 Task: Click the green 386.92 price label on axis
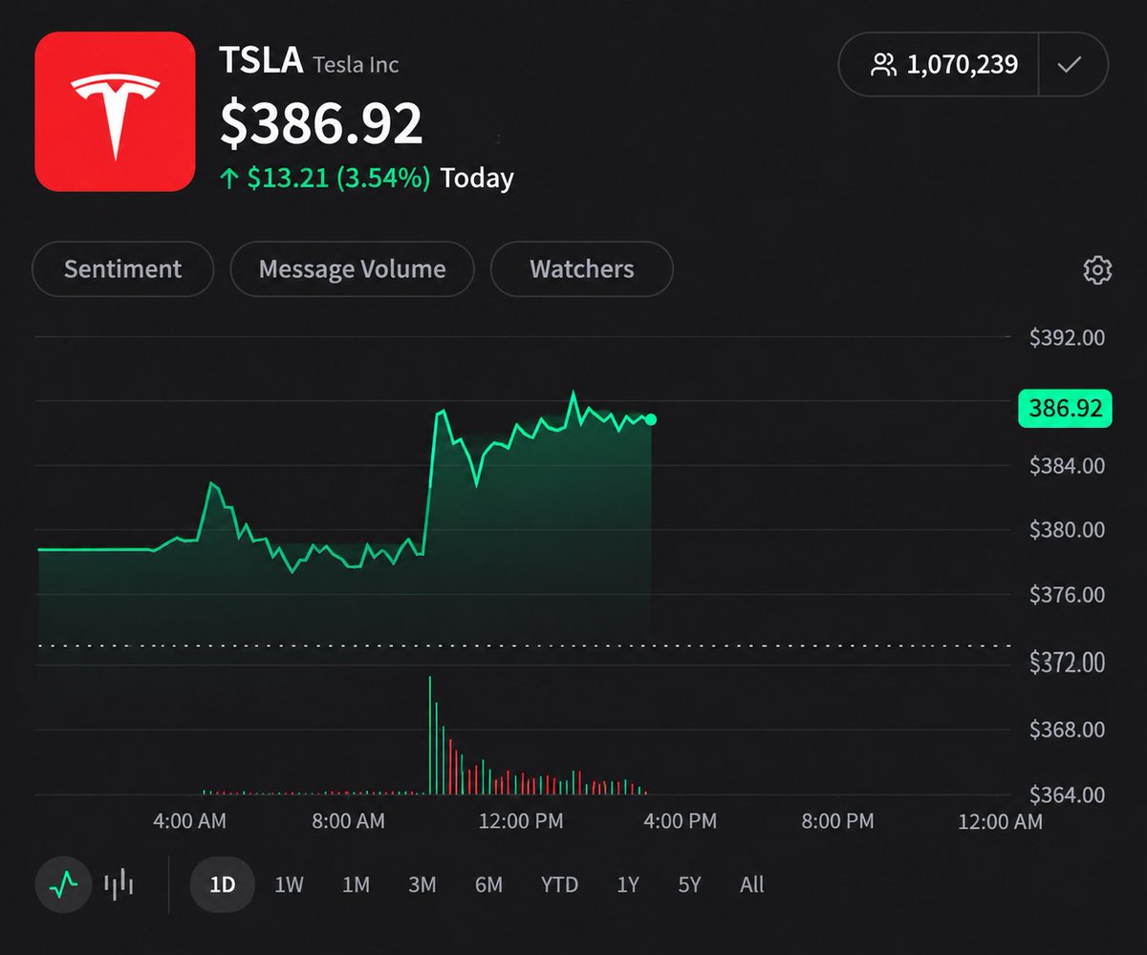(x=1066, y=410)
